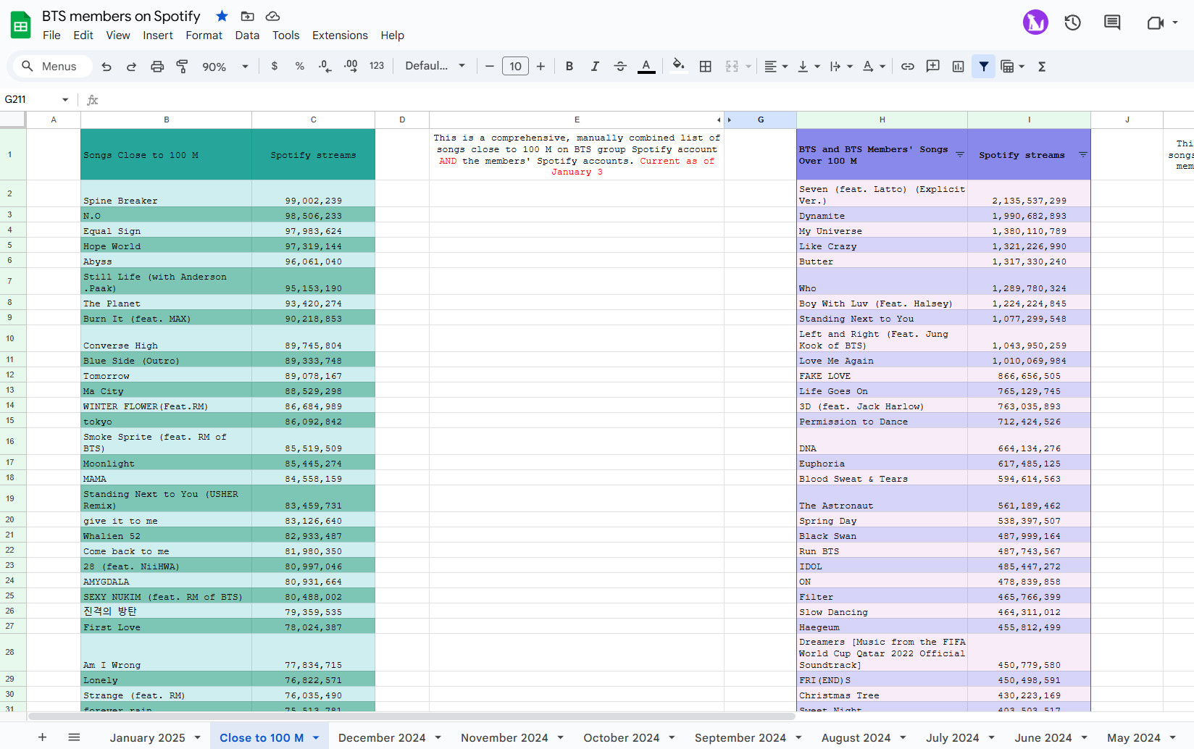
Task: Toggle the filter button
Action: [x=983, y=66]
